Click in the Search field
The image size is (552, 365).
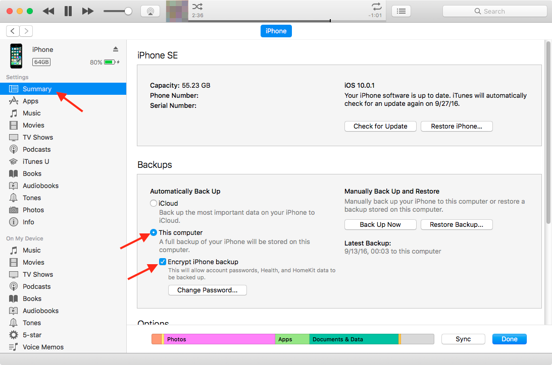pos(494,11)
